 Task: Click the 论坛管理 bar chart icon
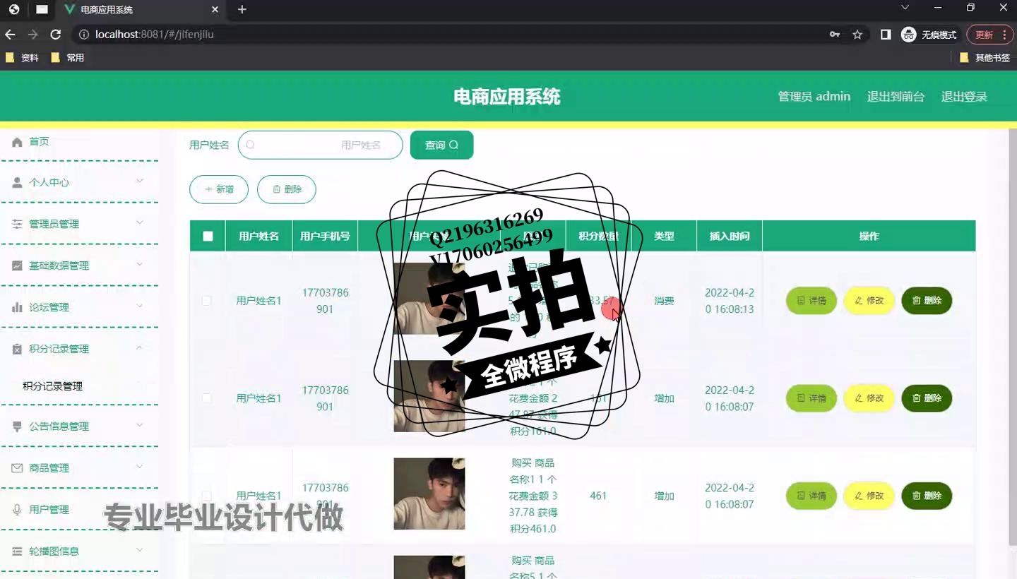click(x=18, y=307)
